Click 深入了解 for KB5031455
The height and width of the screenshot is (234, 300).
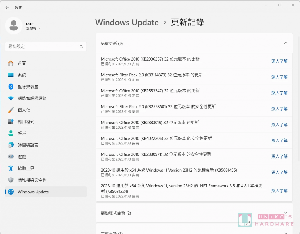279,172
